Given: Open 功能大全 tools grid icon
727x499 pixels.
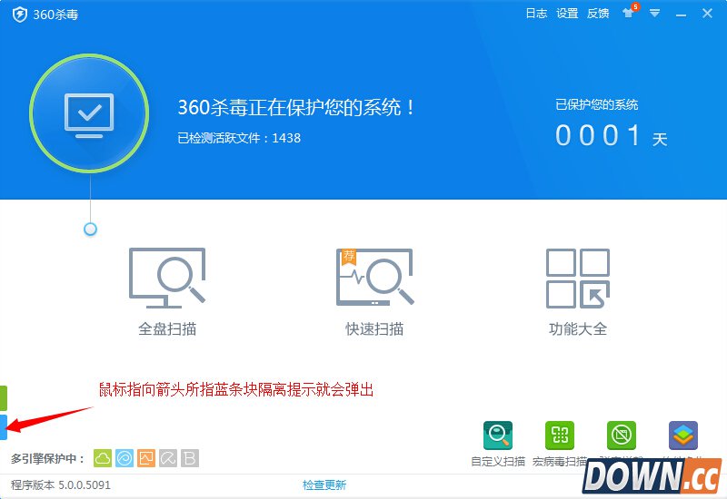Looking at the screenshot, I should click(x=578, y=279).
